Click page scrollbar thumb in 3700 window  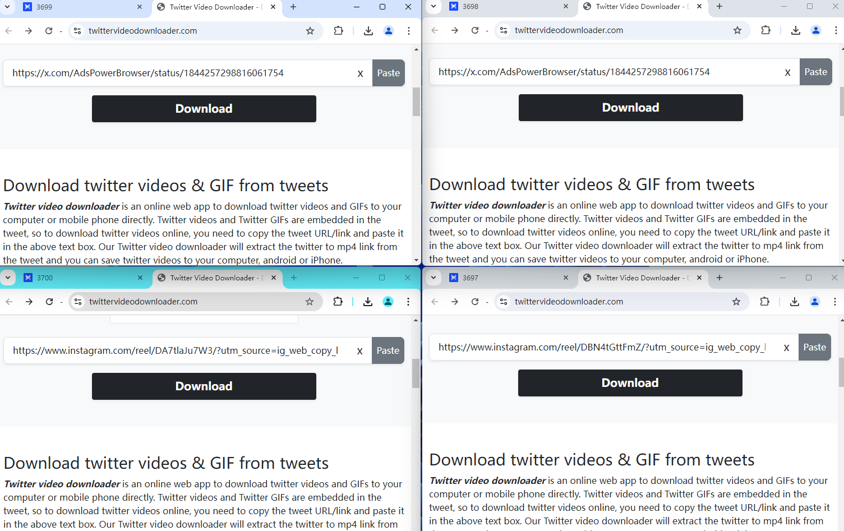(x=416, y=373)
